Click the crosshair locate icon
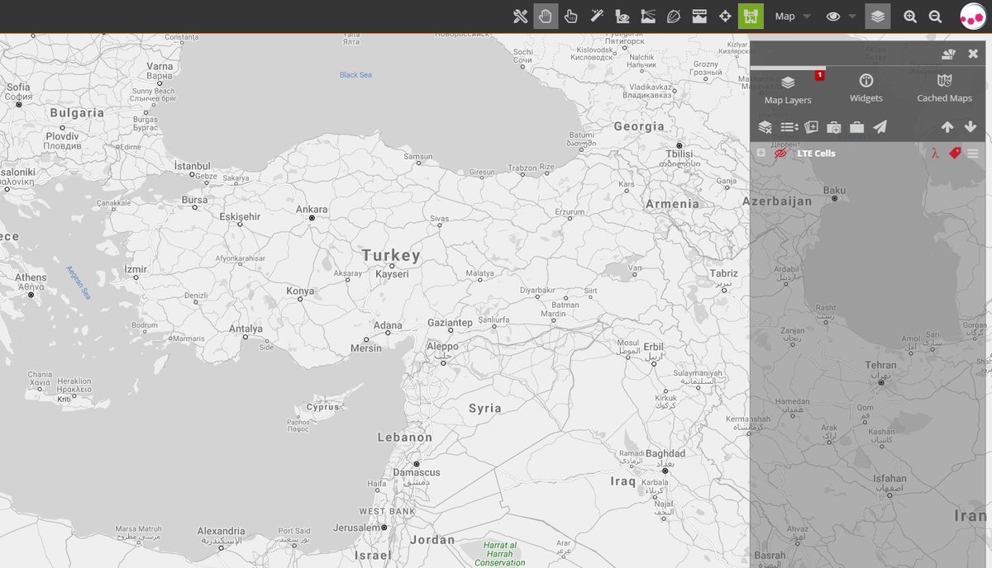The width and height of the screenshot is (992, 568). (725, 17)
